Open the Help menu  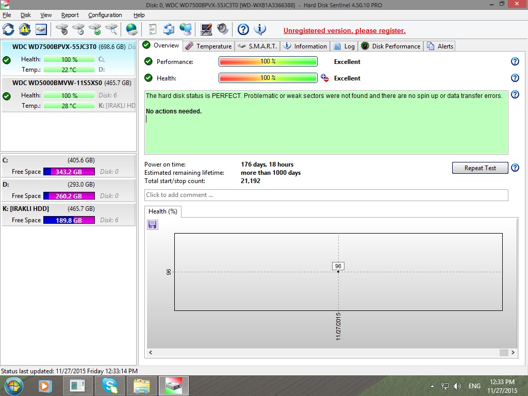[139, 15]
